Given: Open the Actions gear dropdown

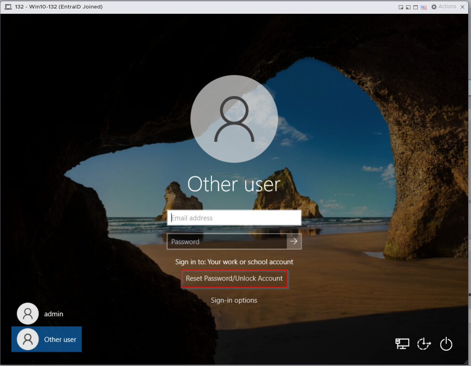Looking at the screenshot, I should (x=443, y=6).
